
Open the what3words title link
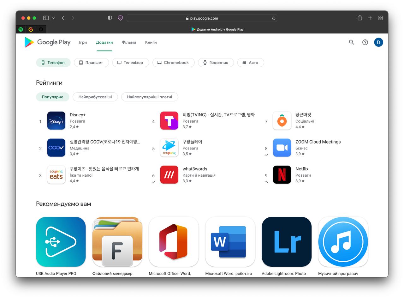(195, 169)
